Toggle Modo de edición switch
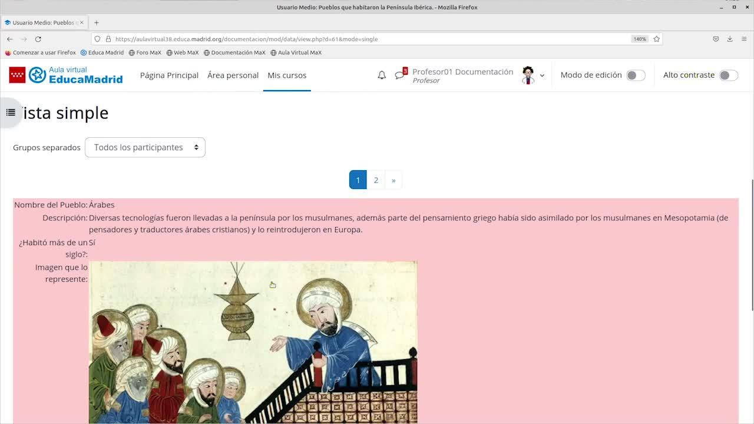Viewport: 754px width, 424px height. click(x=636, y=75)
